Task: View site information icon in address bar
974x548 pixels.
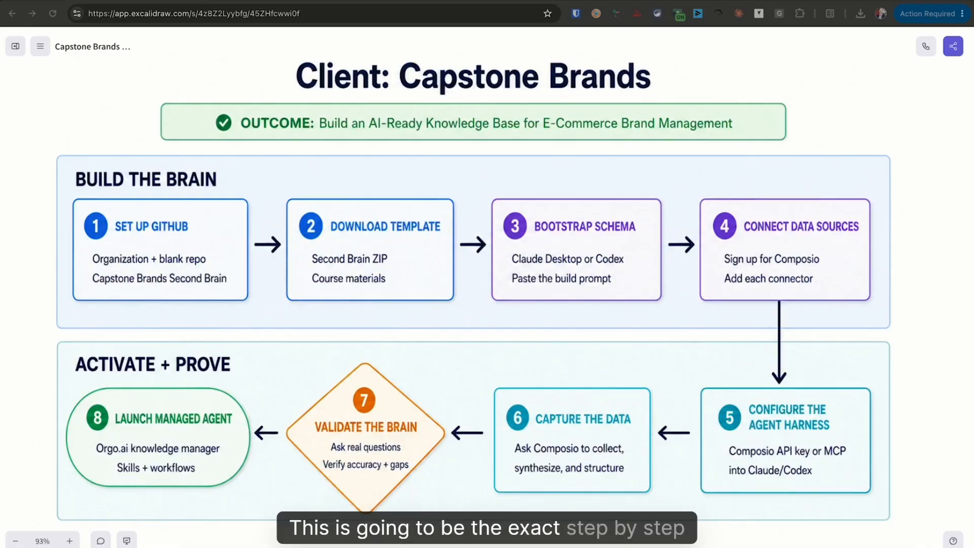Action: (x=77, y=14)
